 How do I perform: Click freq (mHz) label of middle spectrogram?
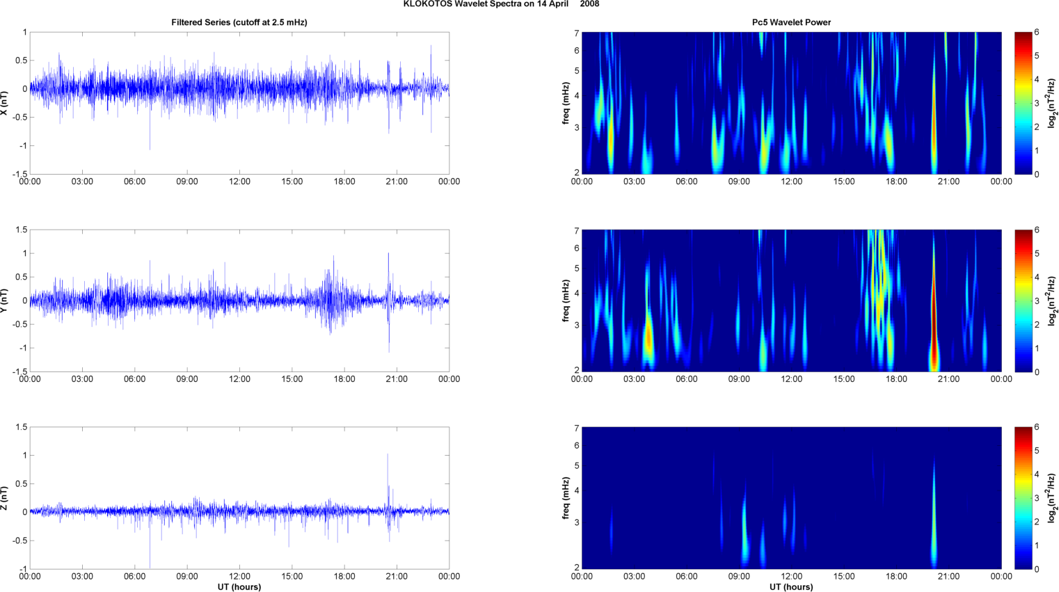(566, 301)
